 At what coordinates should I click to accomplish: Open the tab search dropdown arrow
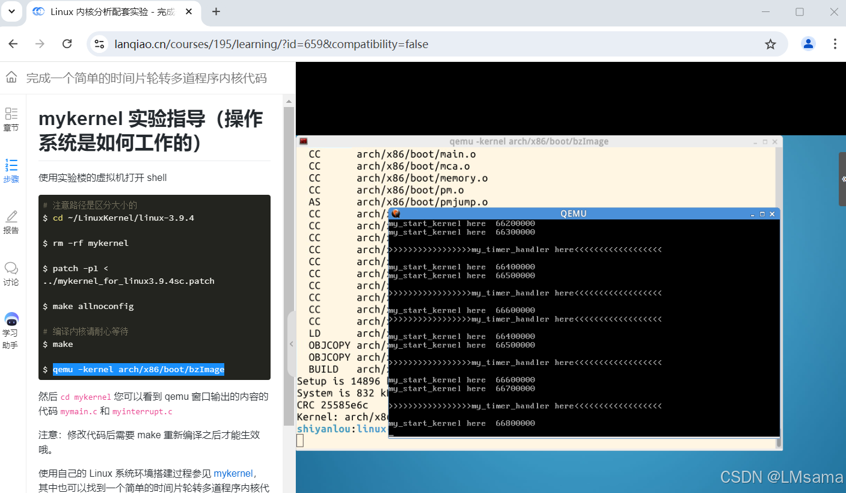point(11,11)
